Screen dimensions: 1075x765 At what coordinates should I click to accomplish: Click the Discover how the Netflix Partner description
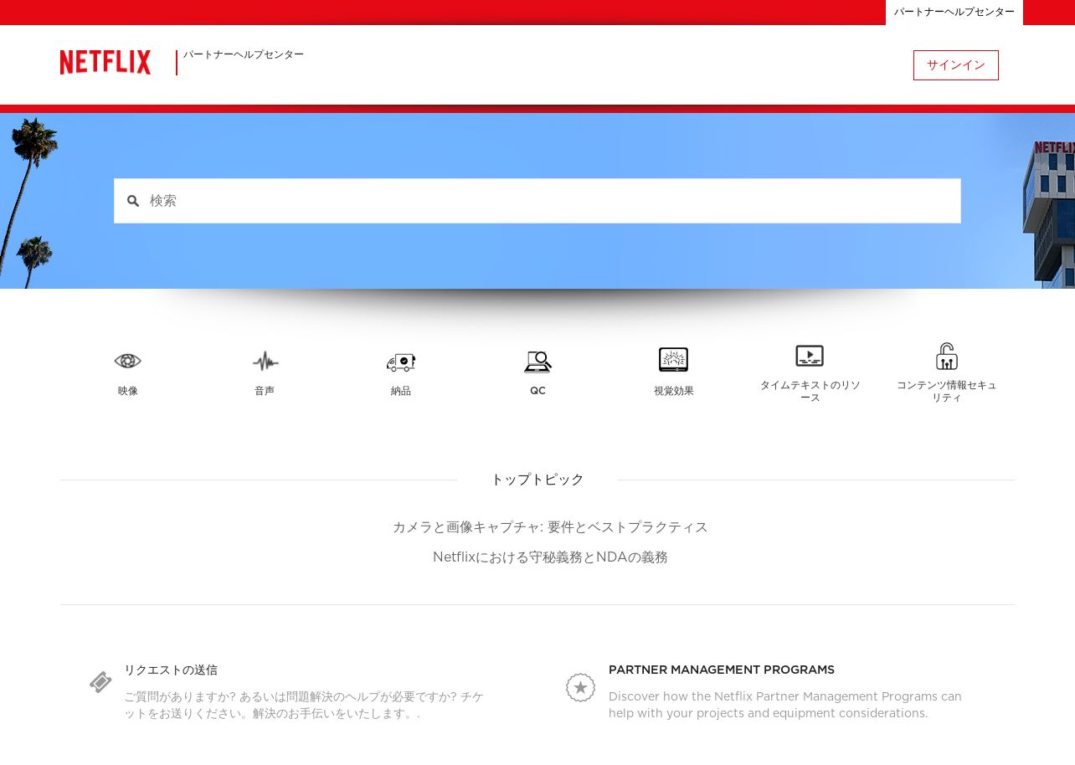click(785, 705)
